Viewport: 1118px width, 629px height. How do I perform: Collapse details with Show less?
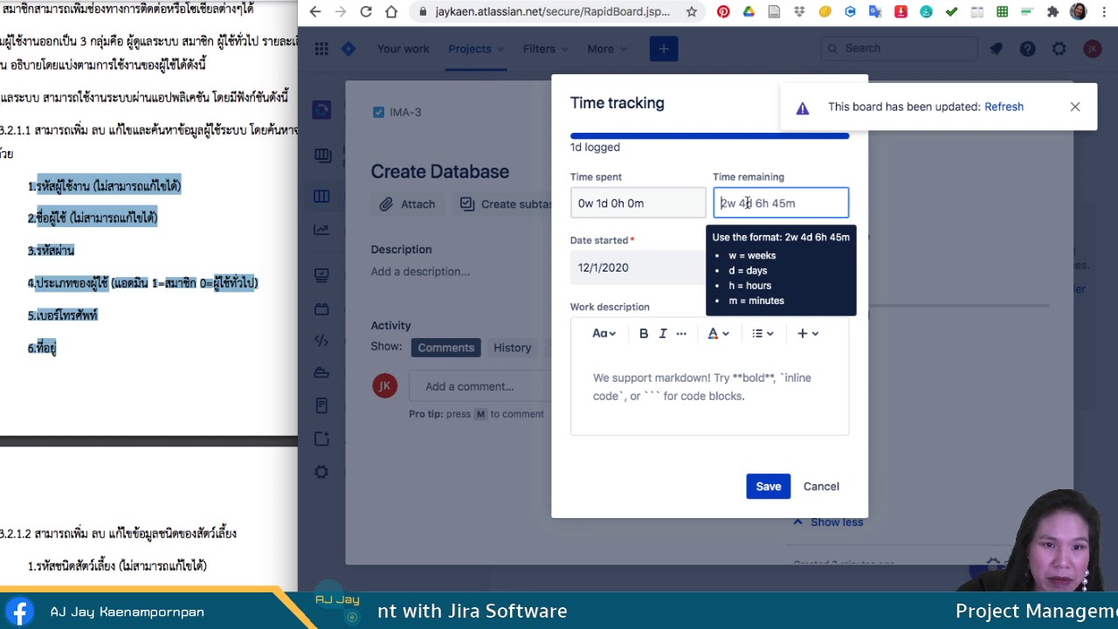click(x=828, y=522)
